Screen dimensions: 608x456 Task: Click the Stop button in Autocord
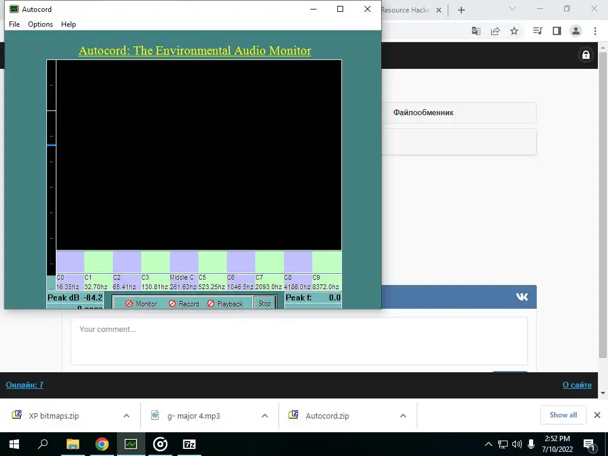264,303
